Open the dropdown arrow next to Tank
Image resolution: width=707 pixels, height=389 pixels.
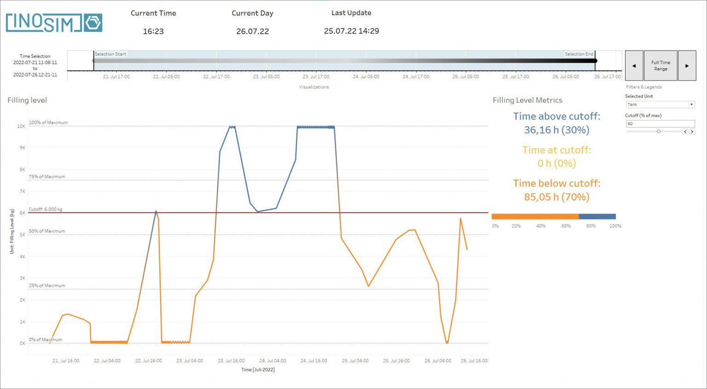click(691, 104)
